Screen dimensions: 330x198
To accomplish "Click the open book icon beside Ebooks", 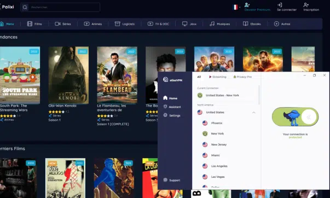I will 245,24.
